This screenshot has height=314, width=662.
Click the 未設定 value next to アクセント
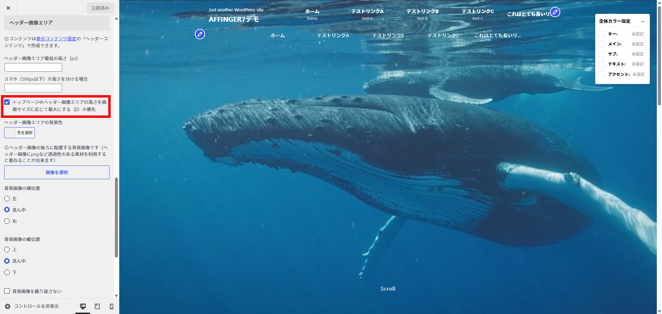(639, 74)
